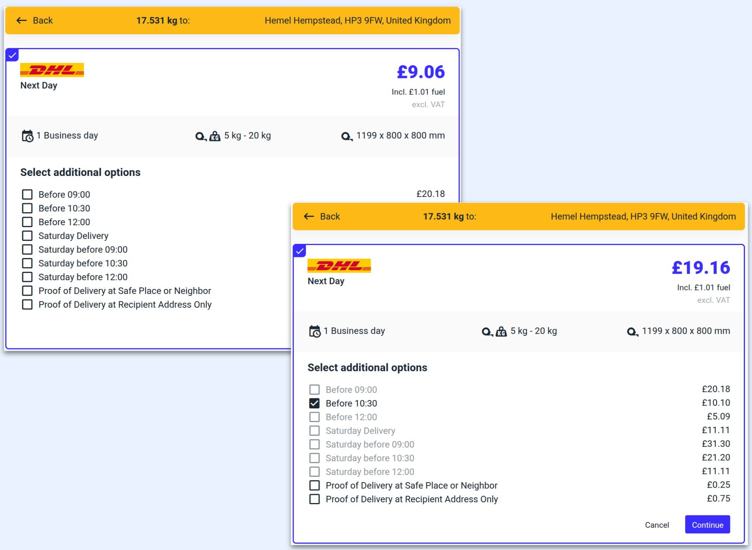
Task: Click the DHL logo in the right card
Action: pyautogui.click(x=339, y=265)
